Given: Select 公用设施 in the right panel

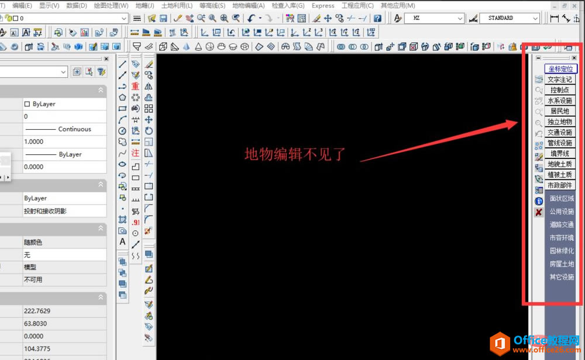Looking at the screenshot, I should point(562,212).
